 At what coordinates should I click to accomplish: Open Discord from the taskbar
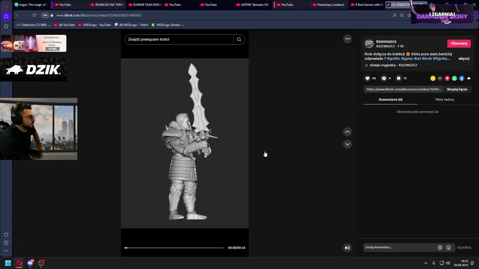pyautogui.click(x=30, y=263)
